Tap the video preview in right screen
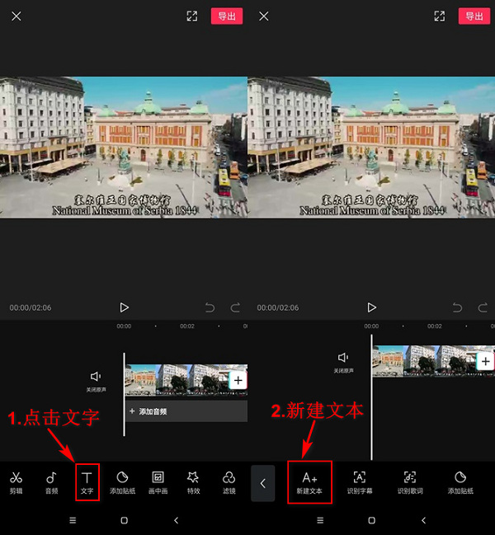 point(371,147)
